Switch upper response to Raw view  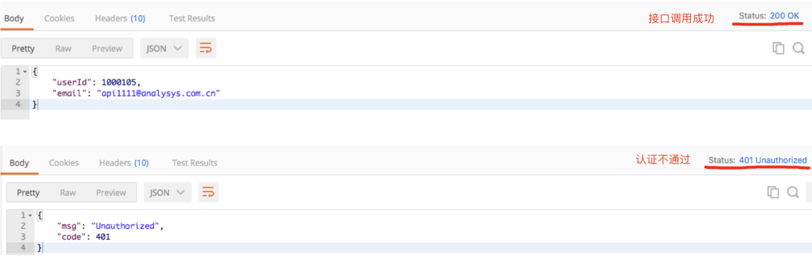tap(64, 49)
